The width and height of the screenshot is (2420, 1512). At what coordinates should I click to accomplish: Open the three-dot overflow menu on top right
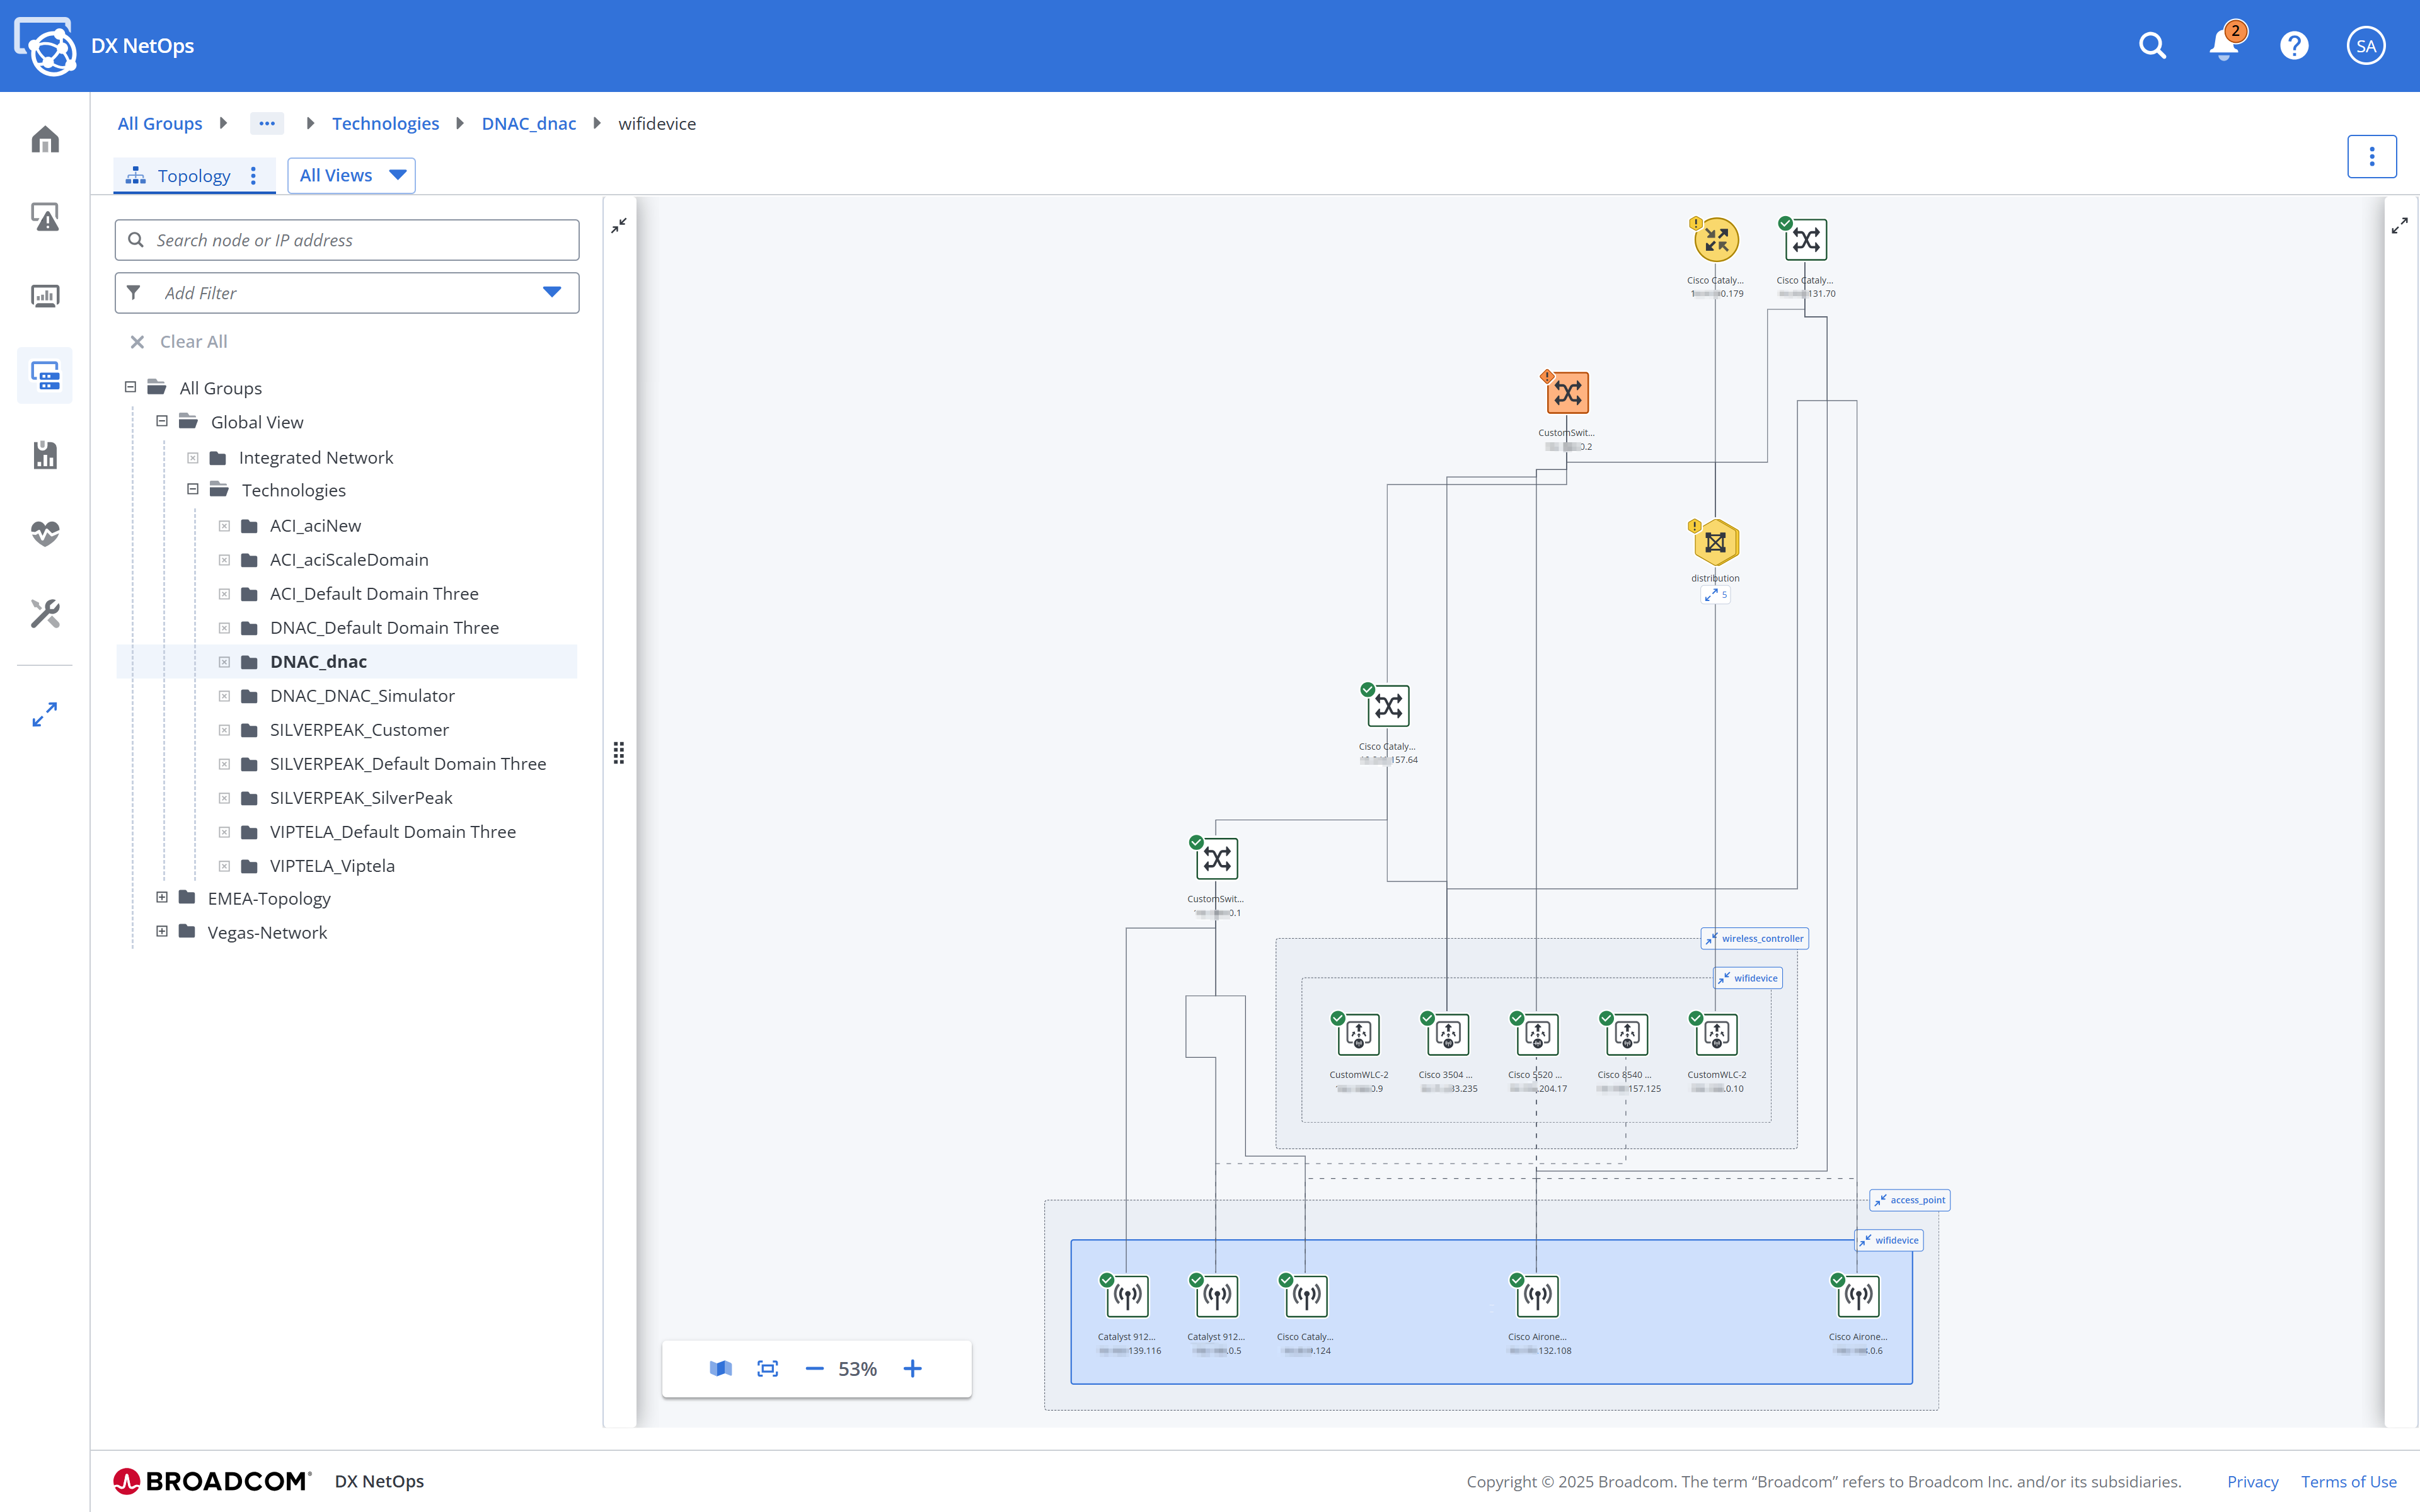pos(2372,156)
